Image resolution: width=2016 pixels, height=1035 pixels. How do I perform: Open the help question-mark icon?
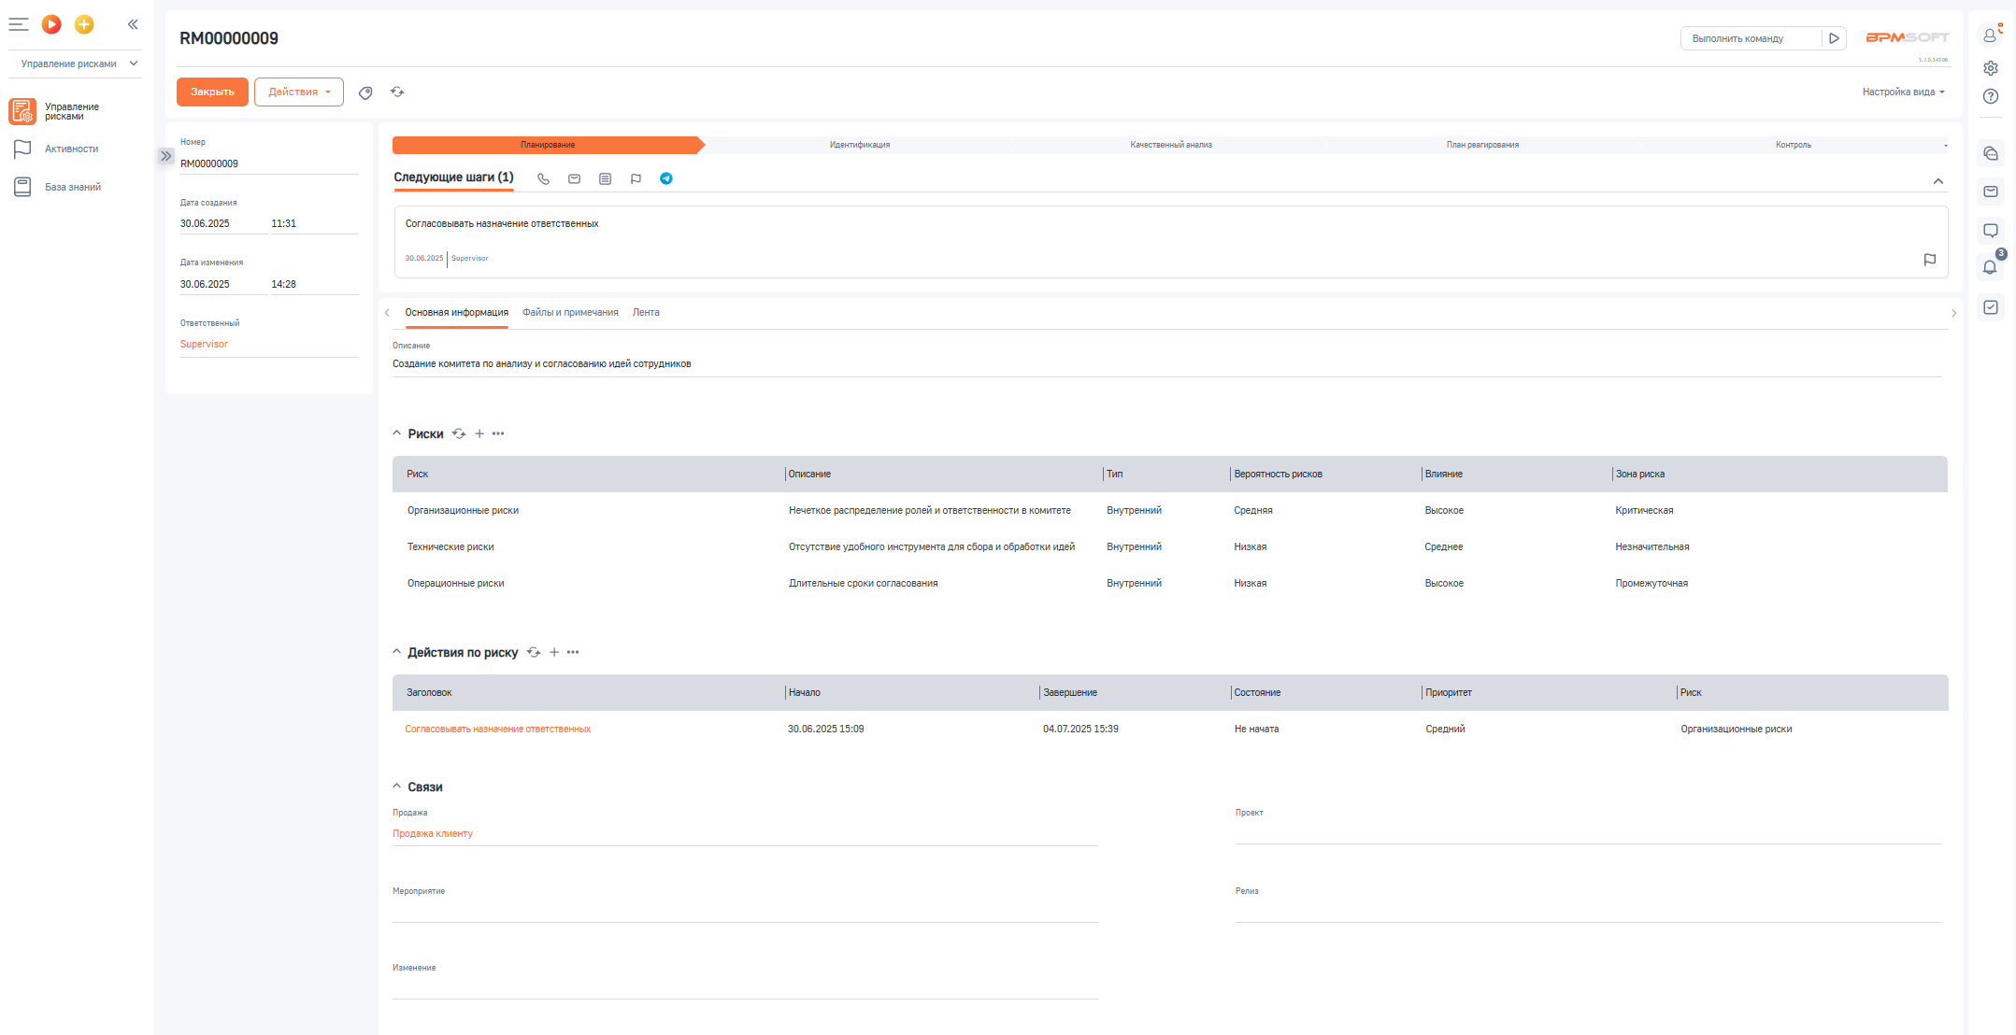pos(1991,96)
